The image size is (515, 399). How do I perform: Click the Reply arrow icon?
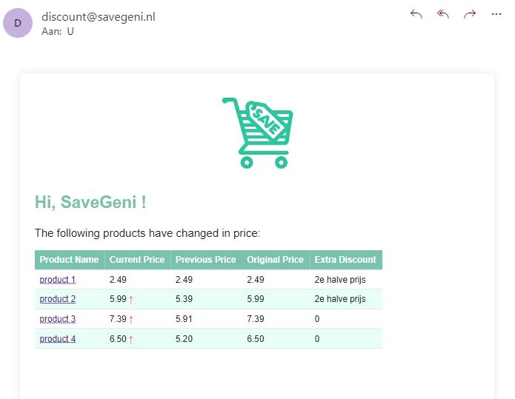click(416, 14)
